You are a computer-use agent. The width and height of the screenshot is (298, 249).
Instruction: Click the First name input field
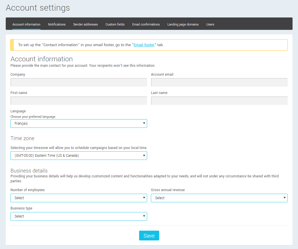tap(79, 101)
